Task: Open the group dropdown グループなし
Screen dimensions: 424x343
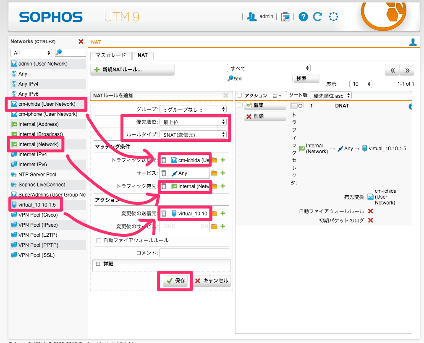Action: coord(193,109)
